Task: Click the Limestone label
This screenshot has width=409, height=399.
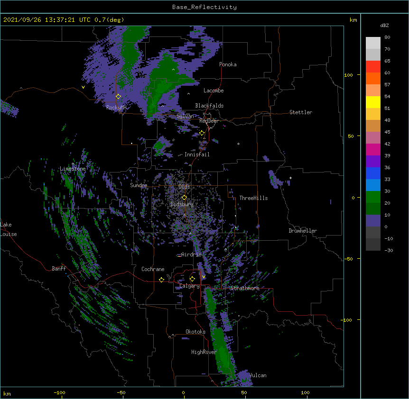Action: pos(73,169)
